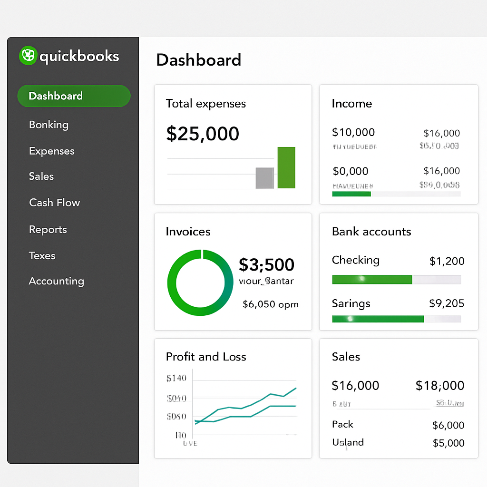Click the Checking account label

356,260
